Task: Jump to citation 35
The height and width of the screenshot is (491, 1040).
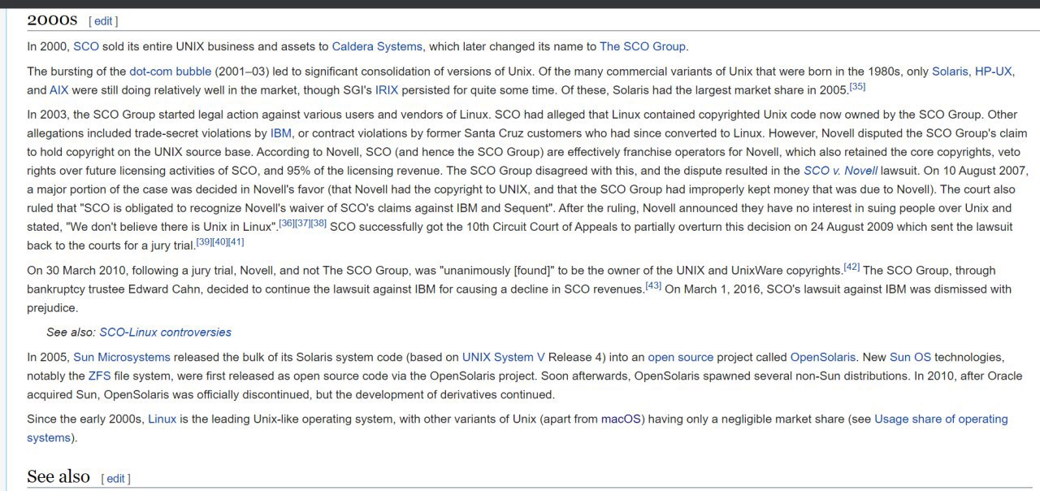Action: 857,86
